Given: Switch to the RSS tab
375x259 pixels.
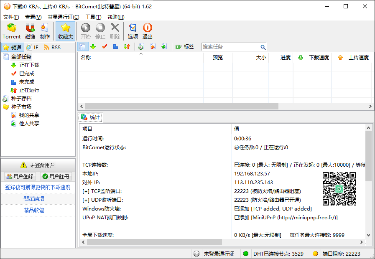Looking at the screenshot, I should (52, 48).
